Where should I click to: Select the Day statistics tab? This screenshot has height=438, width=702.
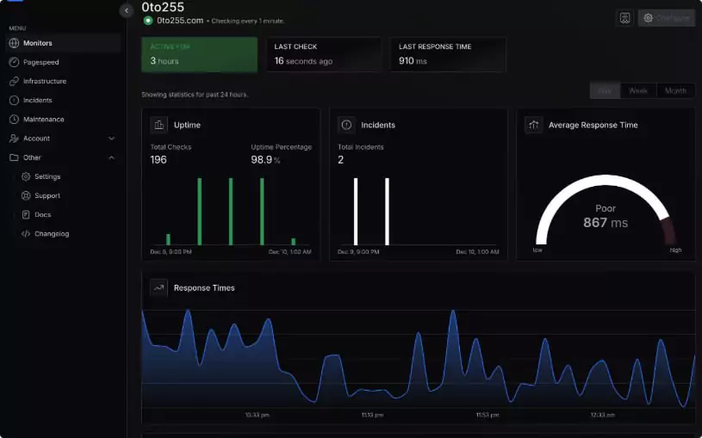[x=605, y=91]
